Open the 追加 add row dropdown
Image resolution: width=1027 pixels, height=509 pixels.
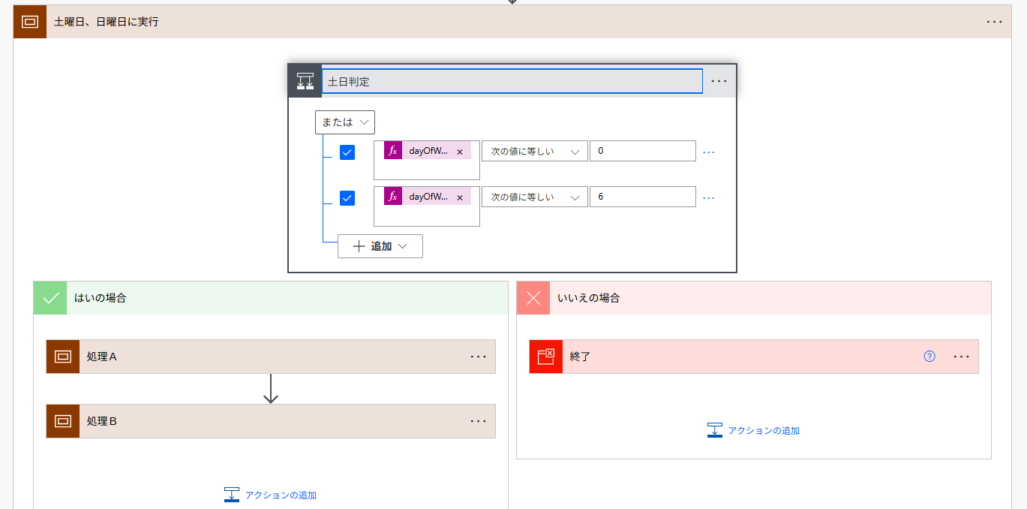coord(380,246)
